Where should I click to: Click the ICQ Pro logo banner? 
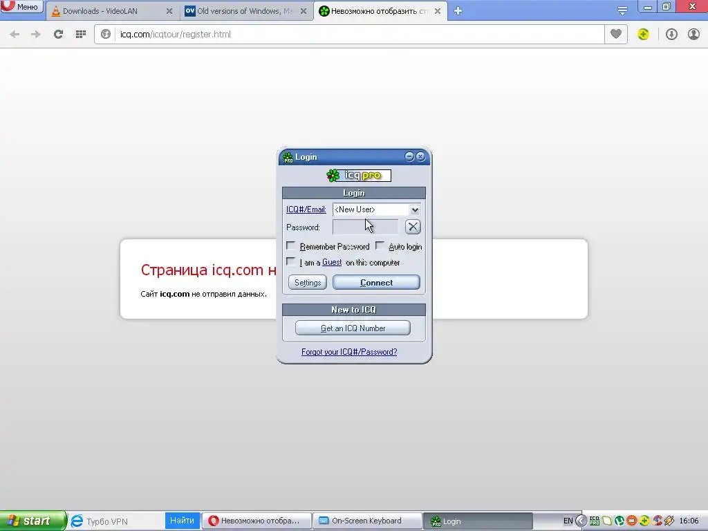tap(359, 175)
